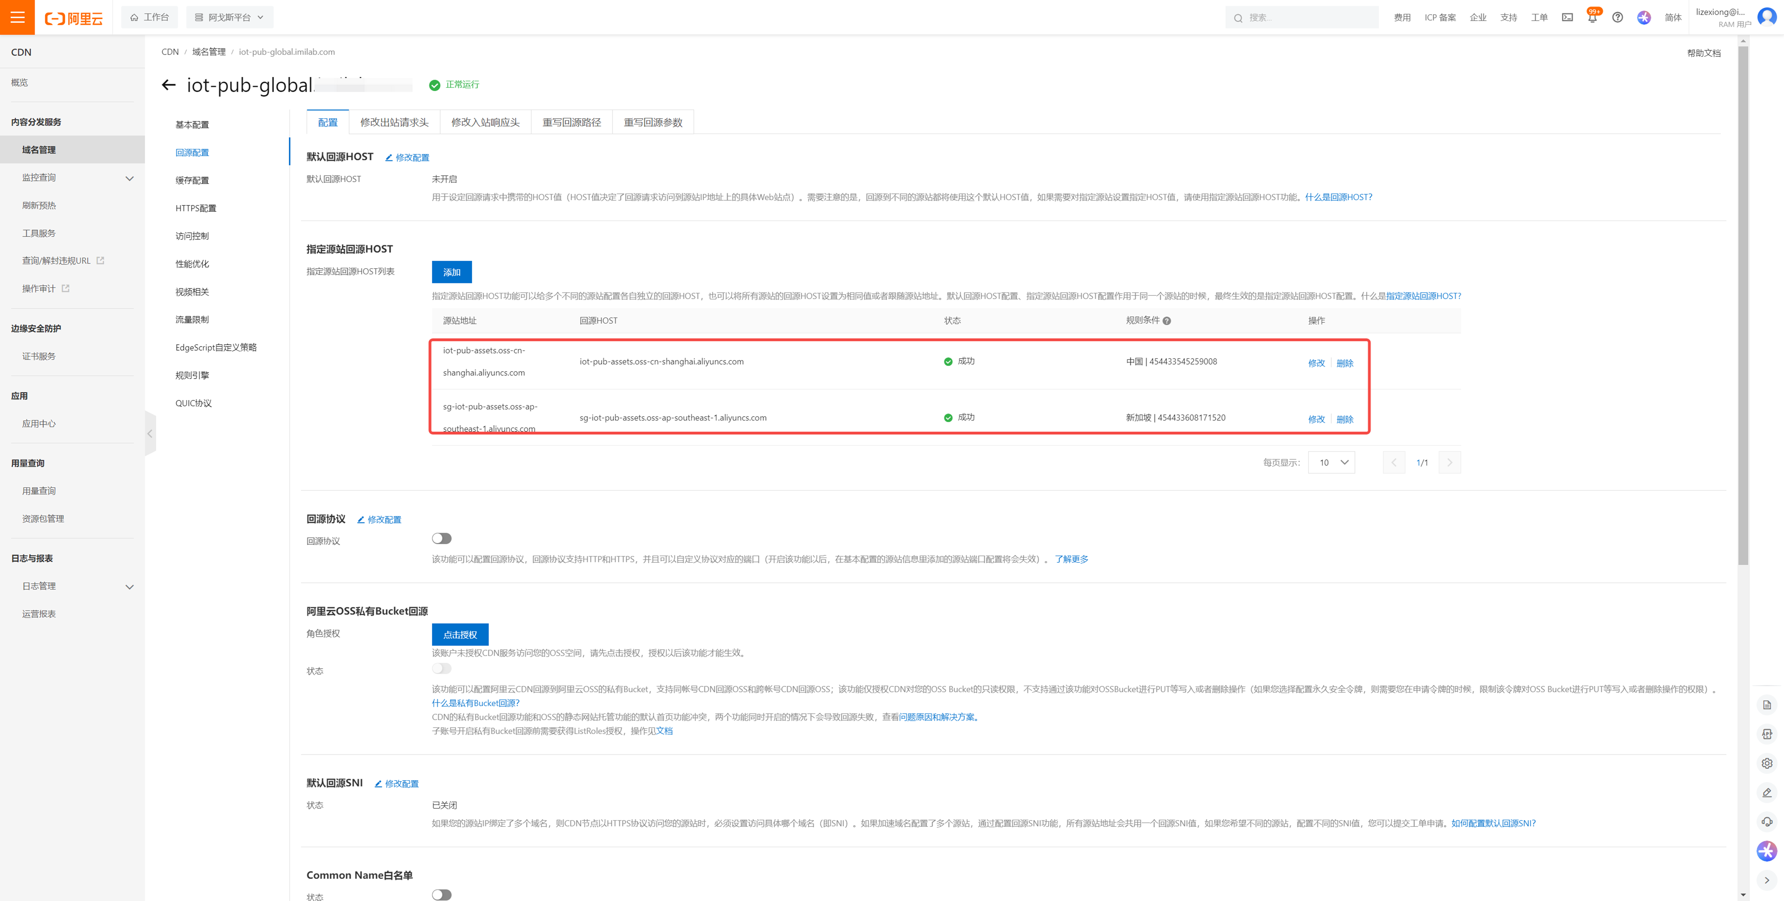
Task: Click the back arrow beside domain name
Action: click(x=168, y=85)
